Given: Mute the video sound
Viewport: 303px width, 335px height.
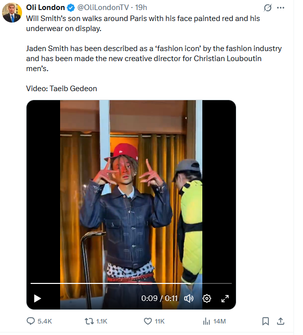Looking at the screenshot, I should (x=189, y=298).
